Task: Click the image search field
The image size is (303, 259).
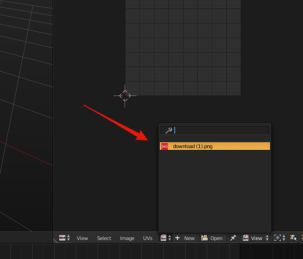Action: tap(215, 130)
